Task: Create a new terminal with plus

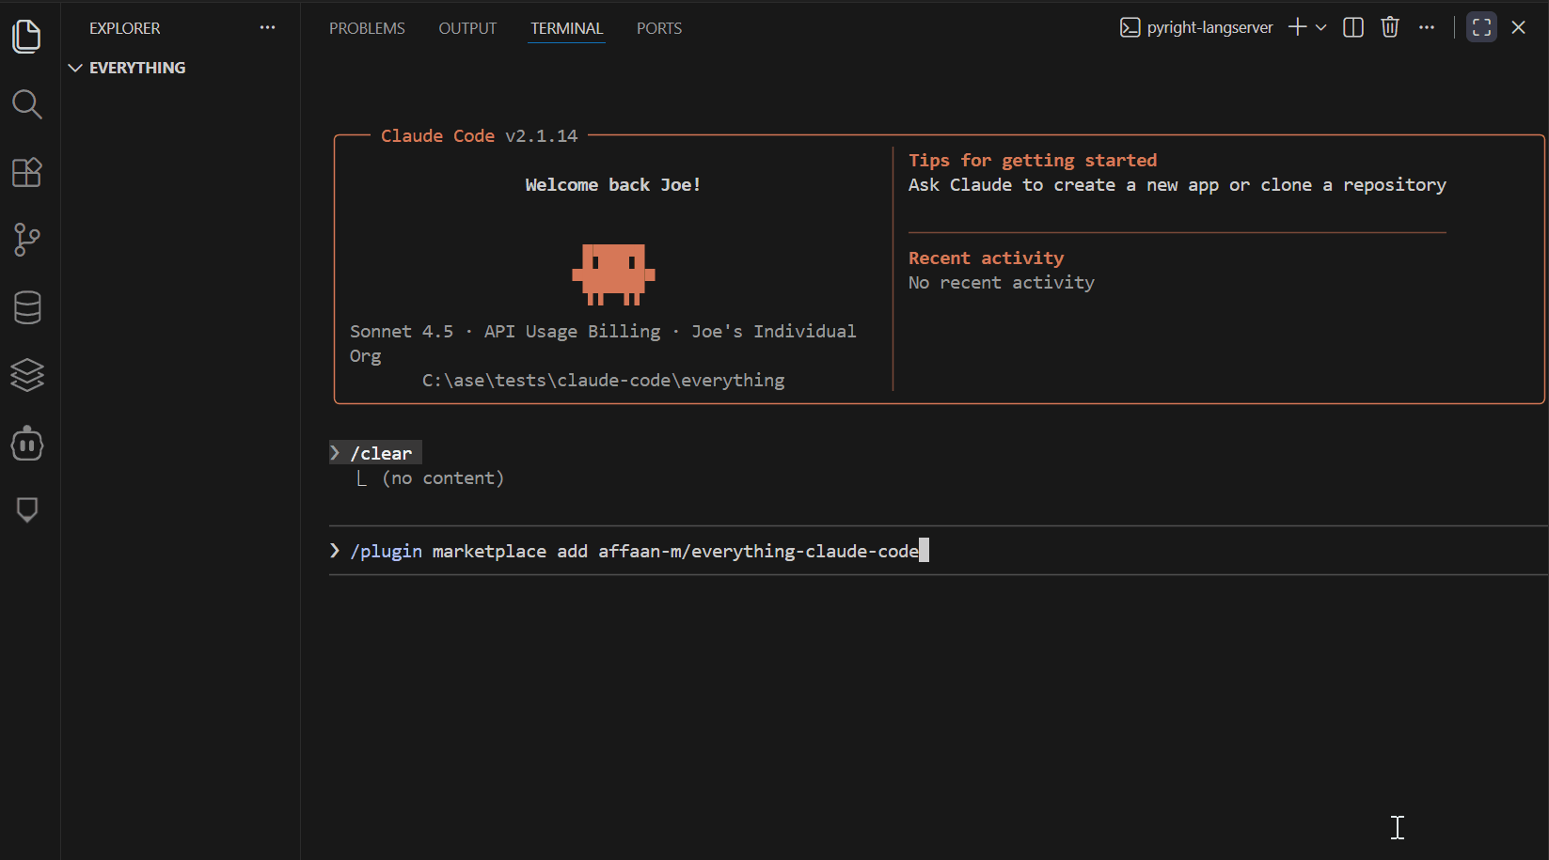Action: point(1298,27)
